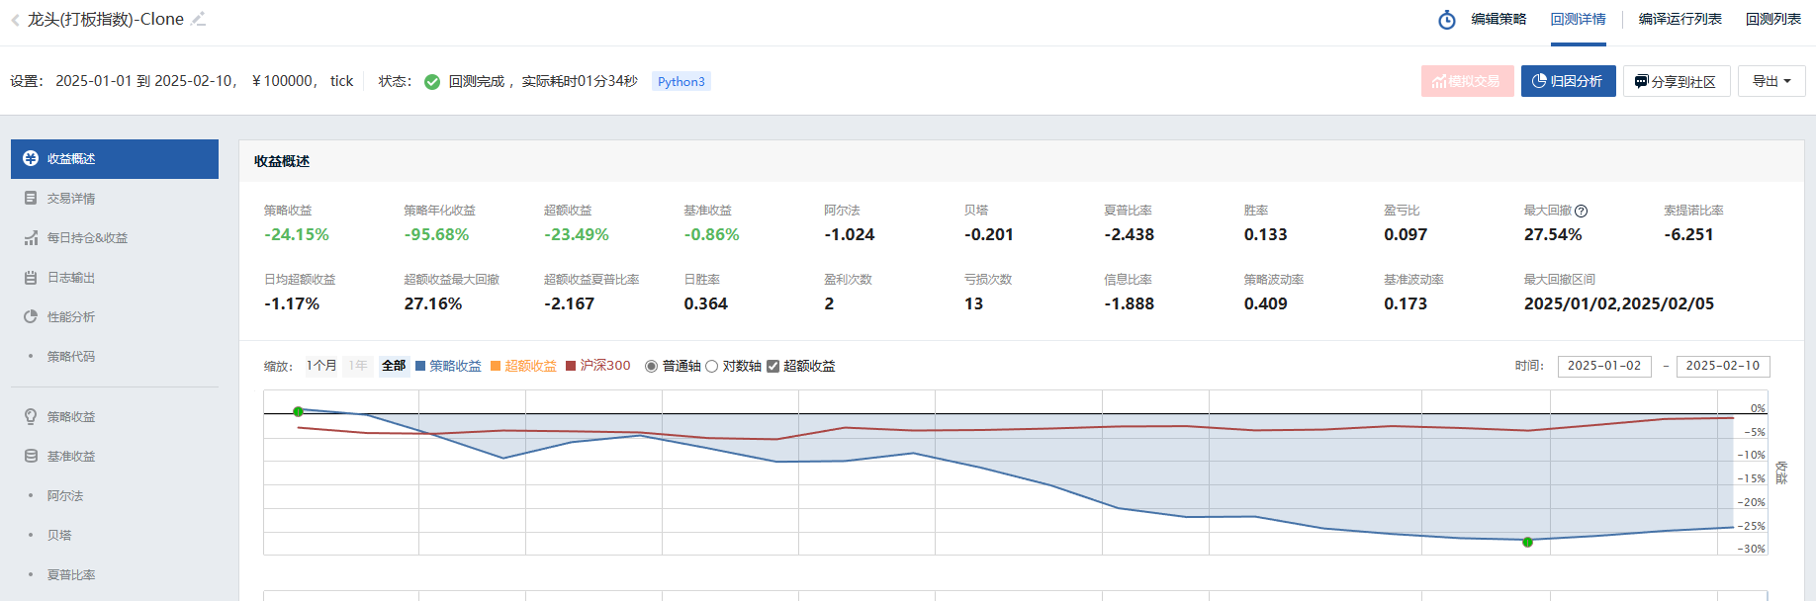Click the back arrow beside strategy title
Viewport: 1816px width, 601px height.
(15, 20)
